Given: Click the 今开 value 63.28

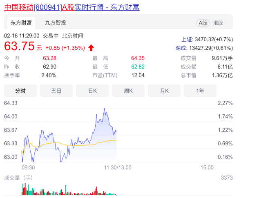Looking at the screenshot, I should tap(49, 58).
